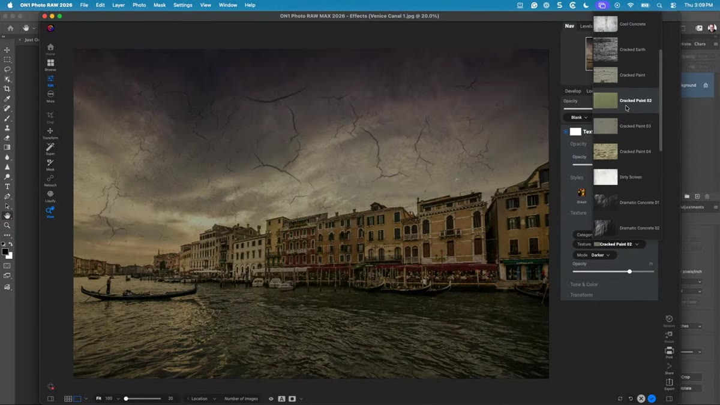Toggle the right panel visibility icon

point(669,398)
